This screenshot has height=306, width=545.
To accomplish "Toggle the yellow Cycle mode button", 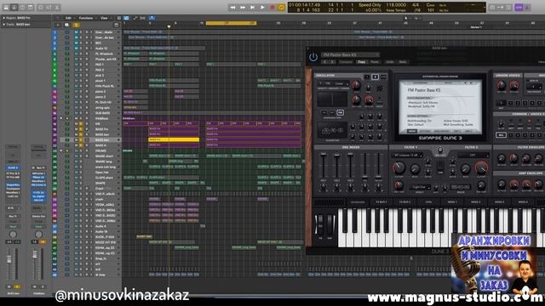I will pyautogui.click(x=282, y=8).
